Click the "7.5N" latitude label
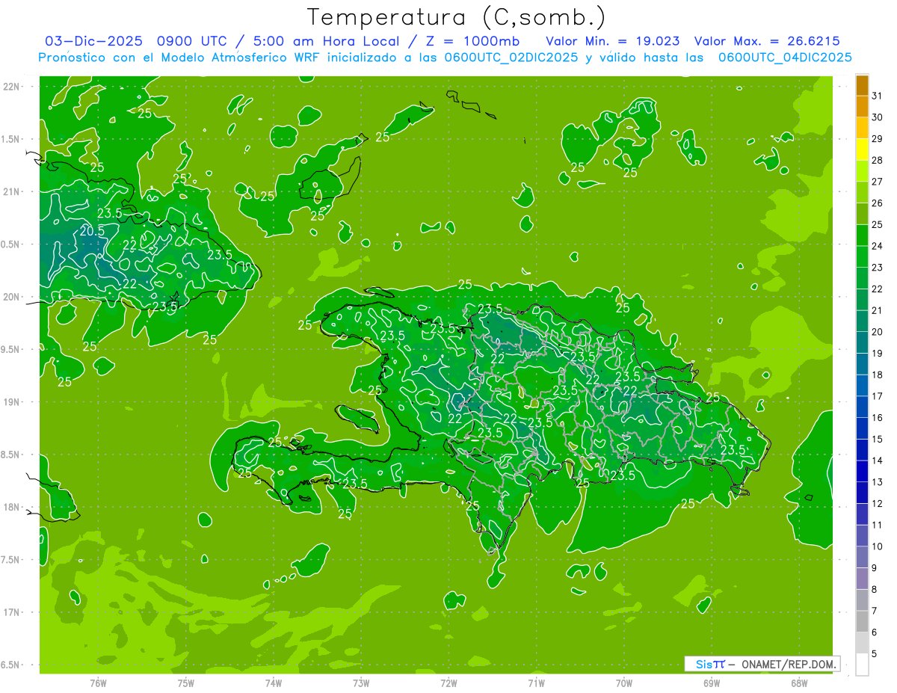This screenshot has height=693, width=897. pyautogui.click(x=11, y=560)
